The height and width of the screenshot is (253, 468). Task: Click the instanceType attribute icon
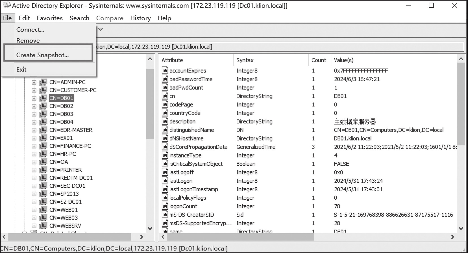[x=165, y=155]
